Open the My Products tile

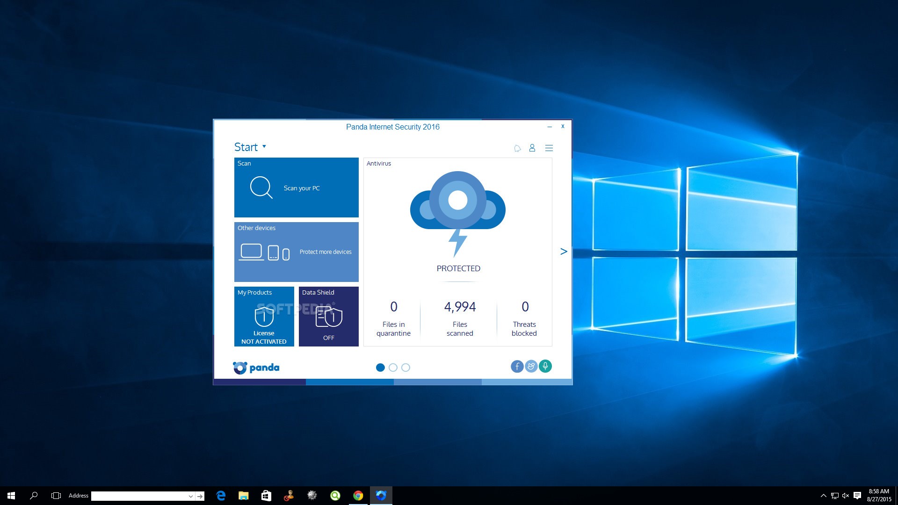(x=264, y=316)
